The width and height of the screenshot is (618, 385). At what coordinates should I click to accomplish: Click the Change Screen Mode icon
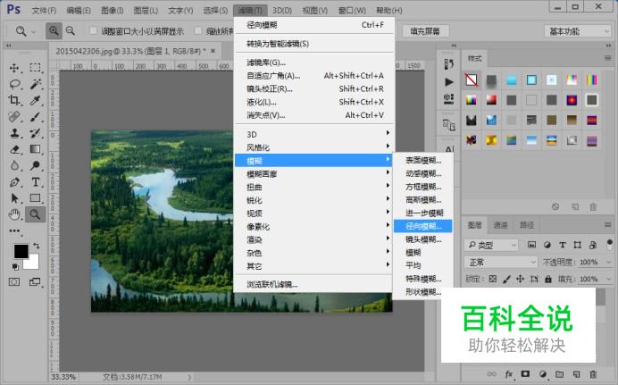[x=35, y=282]
